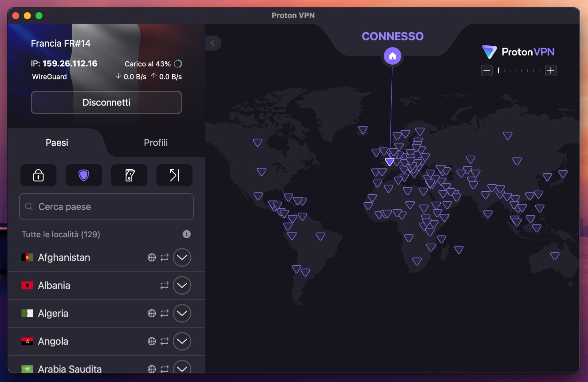Click the Japan server marker on the map
This screenshot has width=588, height=382.
(x=563, y=174)
